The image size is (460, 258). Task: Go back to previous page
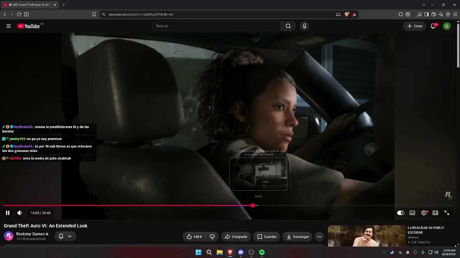tap(5, 14)
